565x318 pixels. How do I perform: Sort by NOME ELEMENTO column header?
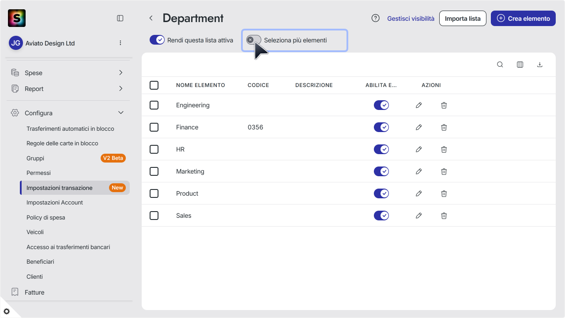[x=200, y=85]
